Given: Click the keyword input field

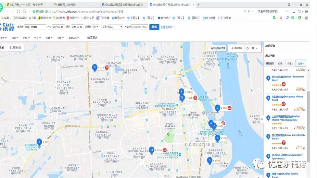Looking at the screenshot, I should click(x=139, y=27).
